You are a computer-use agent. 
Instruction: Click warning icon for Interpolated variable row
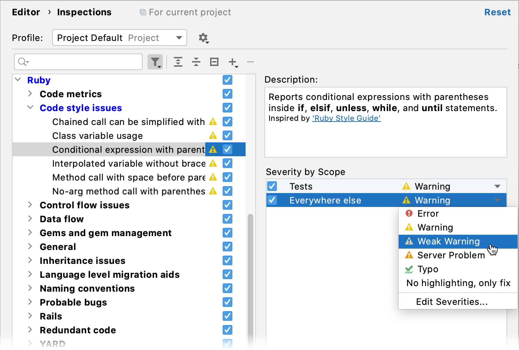(x=213, y=164)
